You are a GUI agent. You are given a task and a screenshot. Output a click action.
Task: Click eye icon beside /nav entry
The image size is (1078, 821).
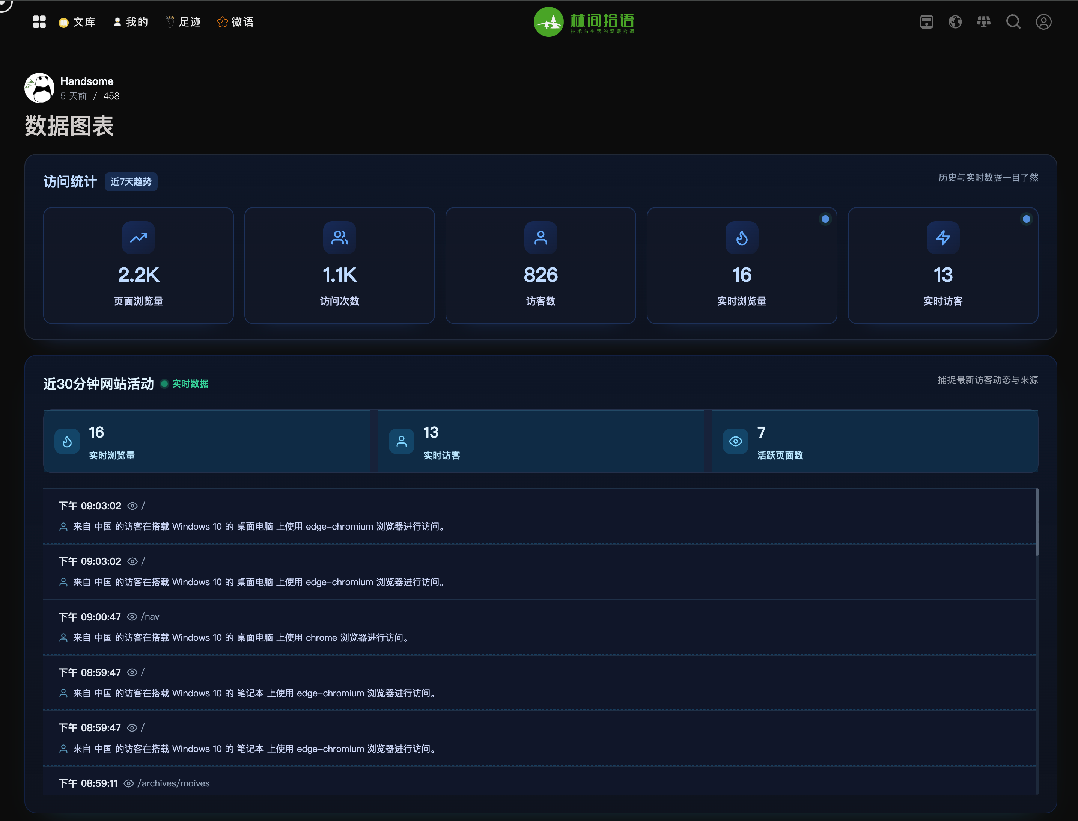(132, 617)
